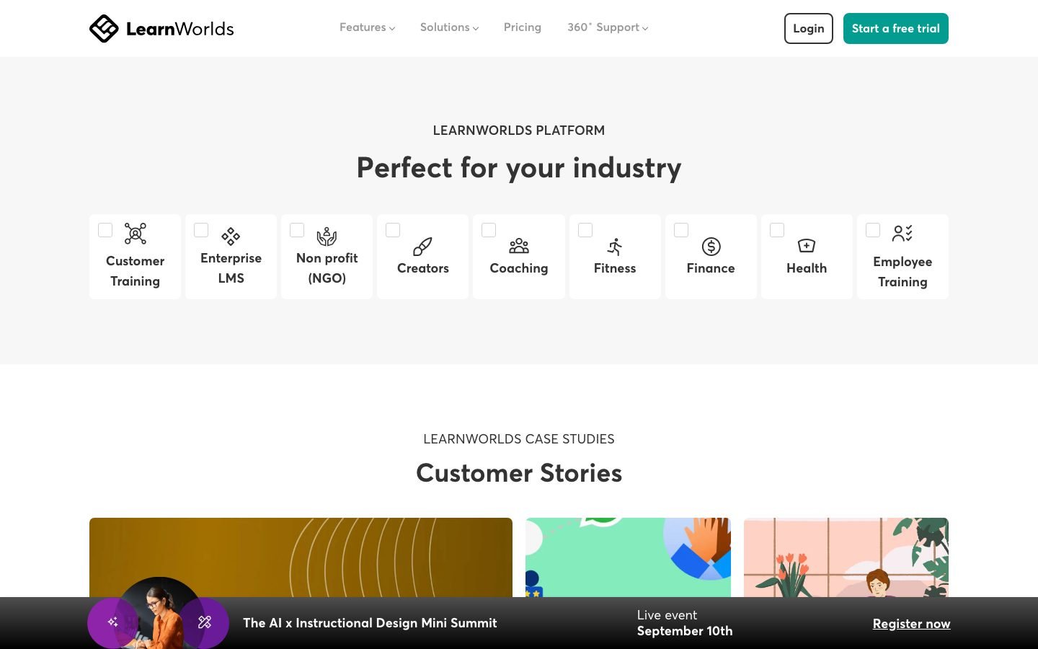The width and height of the screenshot is (1038, 649).
Task: Click LEARNWORLDS PLATFORM label
Action: [519, 131]
